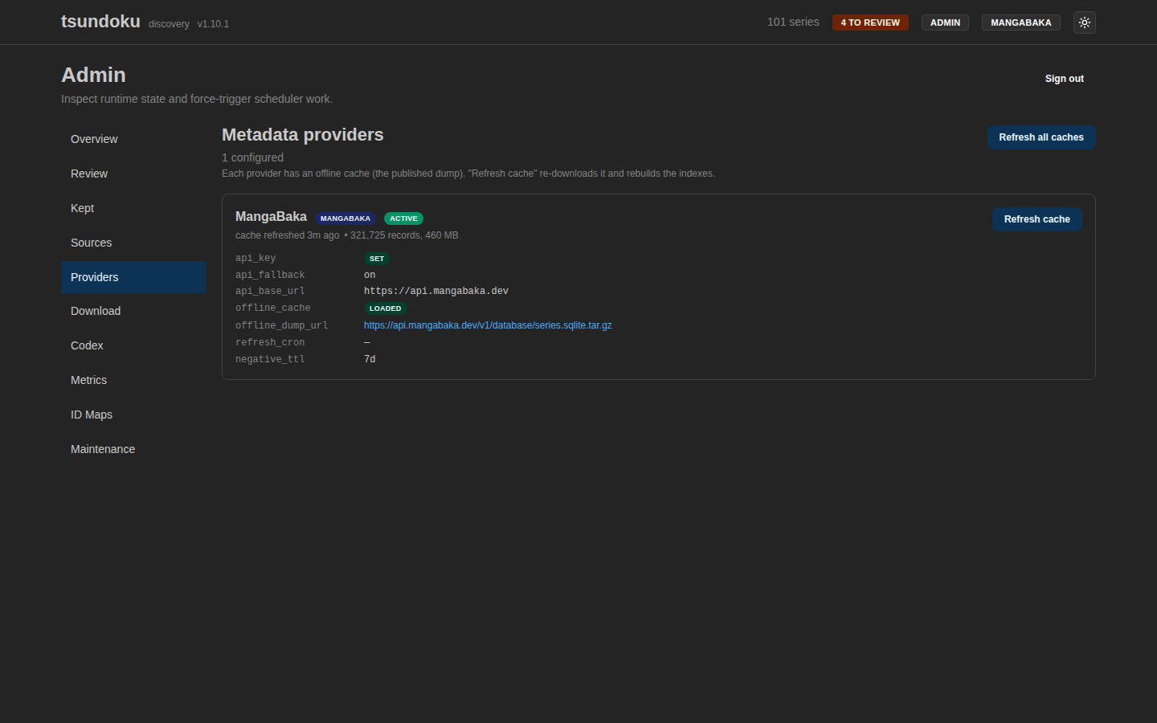The height and width of the screenshot is (723, 1157).
Task: Open the series.sqlite.tar.gz dump URL link
Action: point(488,325)
